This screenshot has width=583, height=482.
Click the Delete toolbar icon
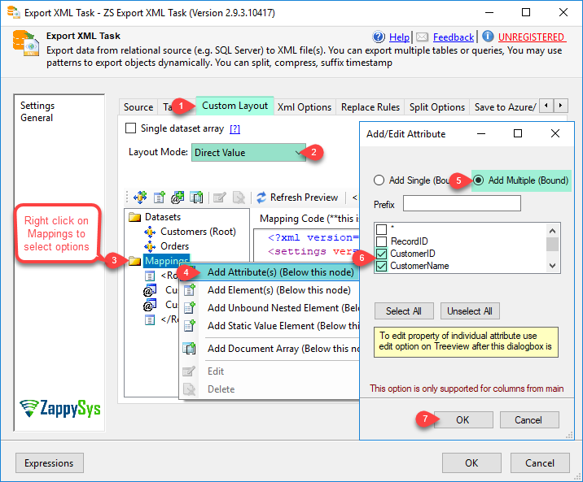coord(239,198)
